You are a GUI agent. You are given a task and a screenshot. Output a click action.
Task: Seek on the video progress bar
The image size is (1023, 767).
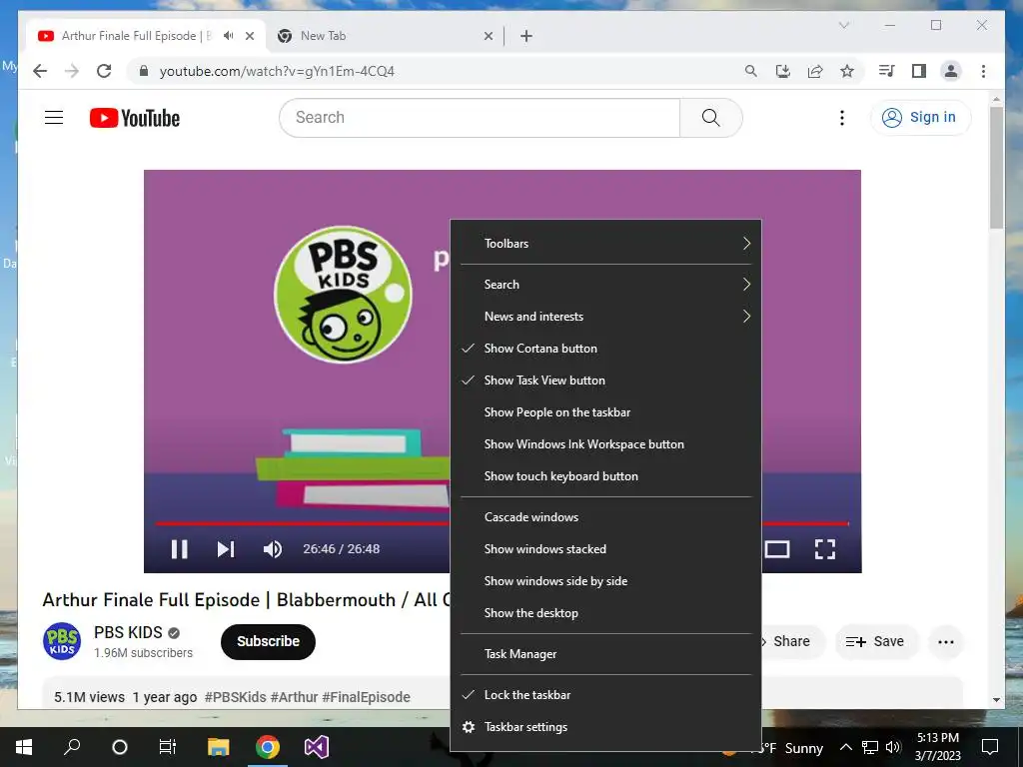302,523
